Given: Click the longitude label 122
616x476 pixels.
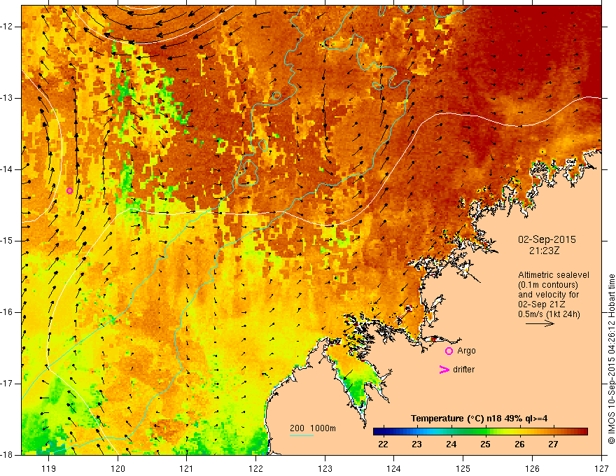Looking at the screenshot, I should point(255,468).
